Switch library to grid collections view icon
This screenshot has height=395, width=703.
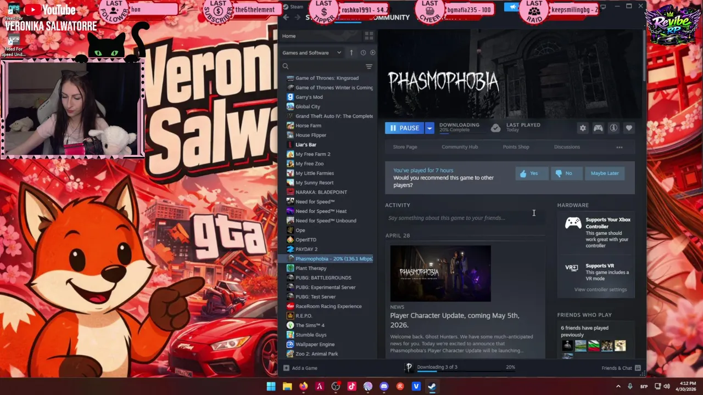pos(369,36)
